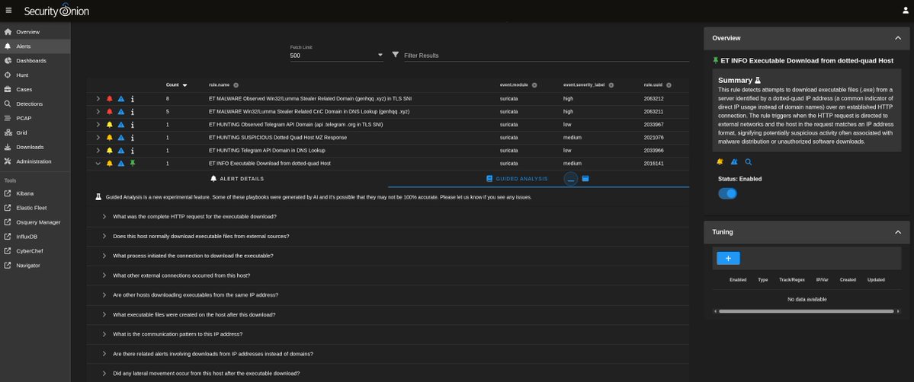Remove the event.module column

pyautogui.click(x=534, y=85)
